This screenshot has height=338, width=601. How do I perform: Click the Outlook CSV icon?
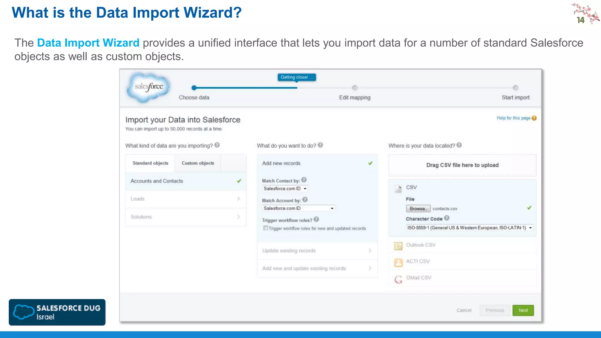398,246
